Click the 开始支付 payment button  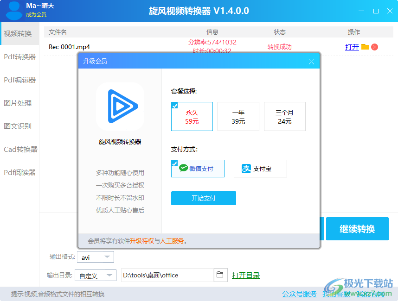click(x=203, y=198)
